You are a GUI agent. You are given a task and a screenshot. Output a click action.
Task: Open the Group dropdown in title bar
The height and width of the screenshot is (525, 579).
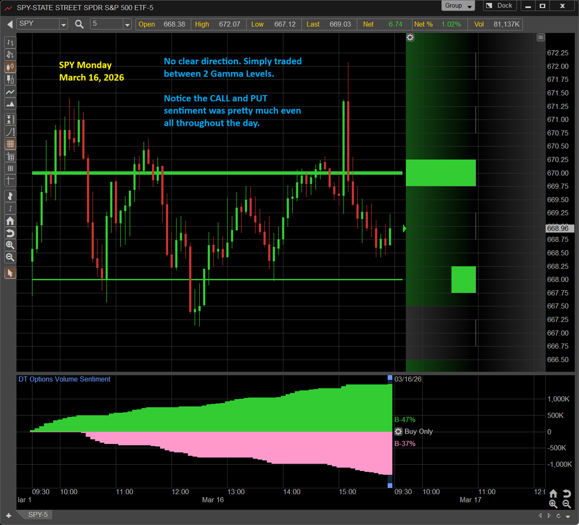458,6
